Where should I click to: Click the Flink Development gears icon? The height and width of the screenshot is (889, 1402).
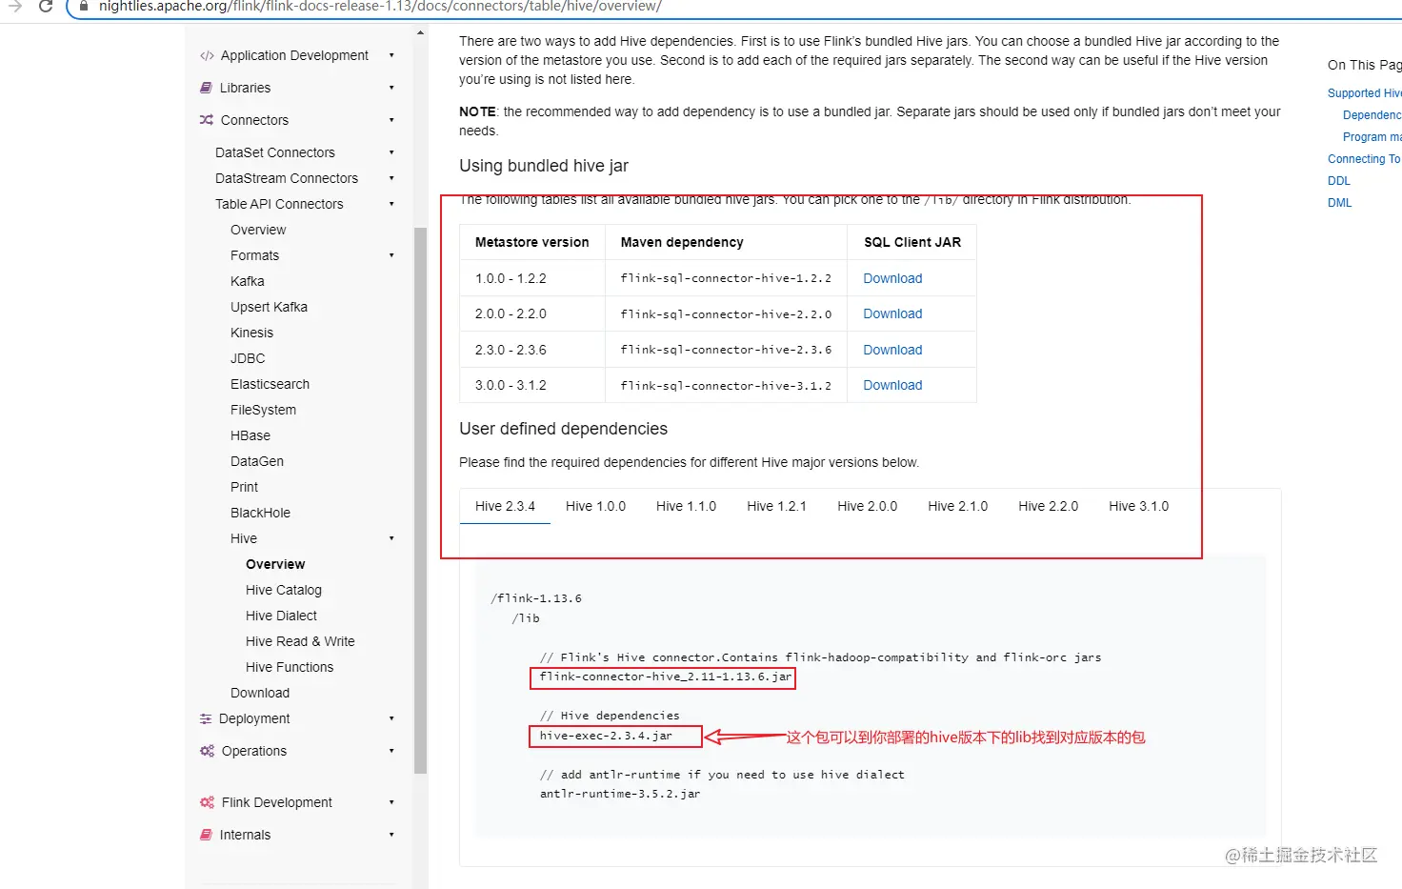click(x=207, y=802)
